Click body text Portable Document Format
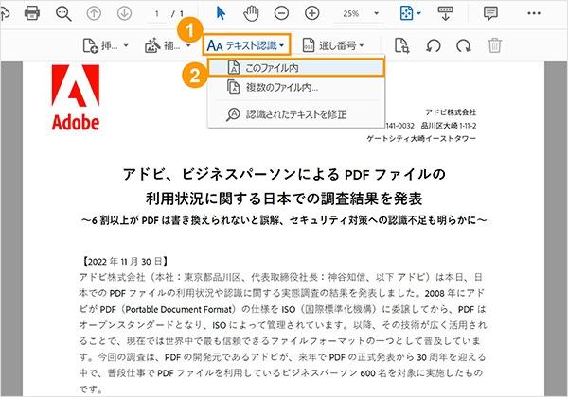The image size is (568, 397). (x=178, y=309)
